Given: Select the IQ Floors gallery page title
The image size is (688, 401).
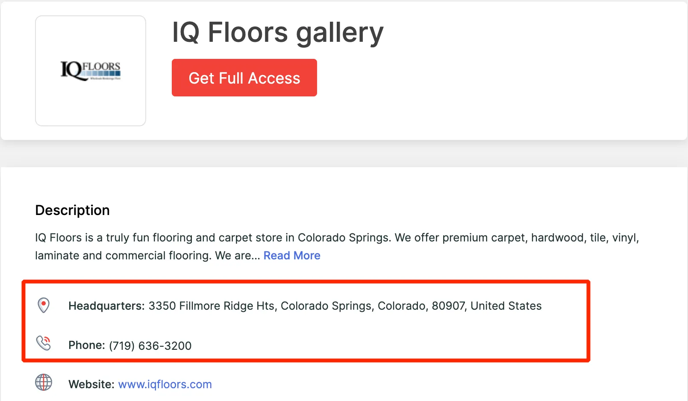Looking at the screenshot, I should pos(278,32).
